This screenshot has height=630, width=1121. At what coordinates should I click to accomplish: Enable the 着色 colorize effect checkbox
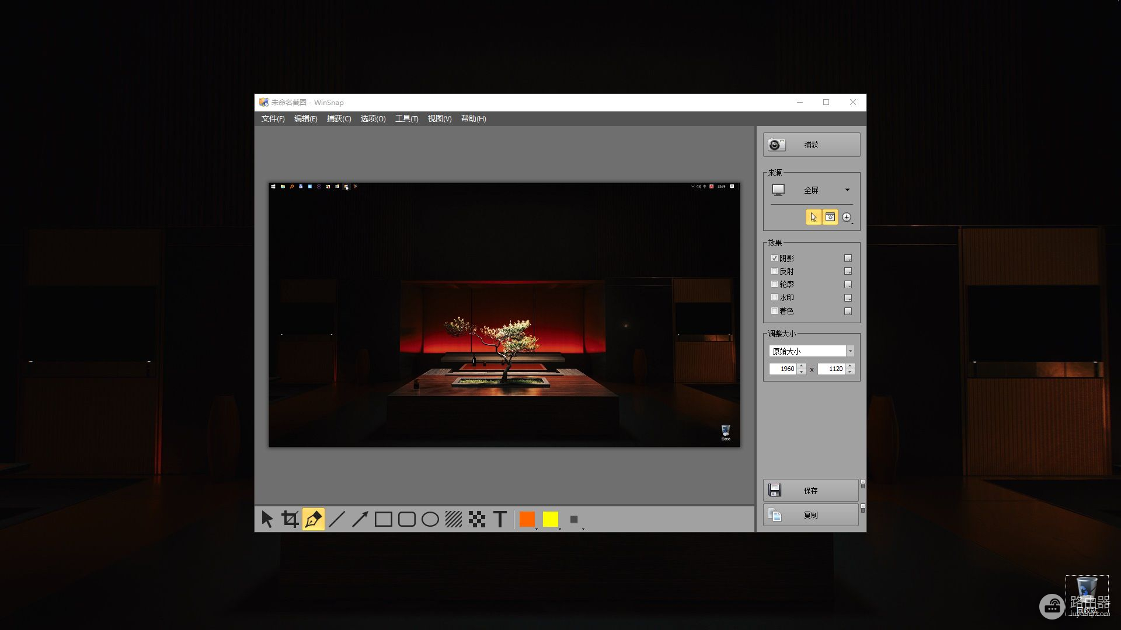pos(774,311)
